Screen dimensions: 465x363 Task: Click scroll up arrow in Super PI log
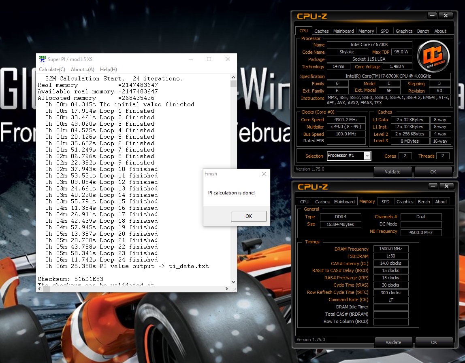233,77
